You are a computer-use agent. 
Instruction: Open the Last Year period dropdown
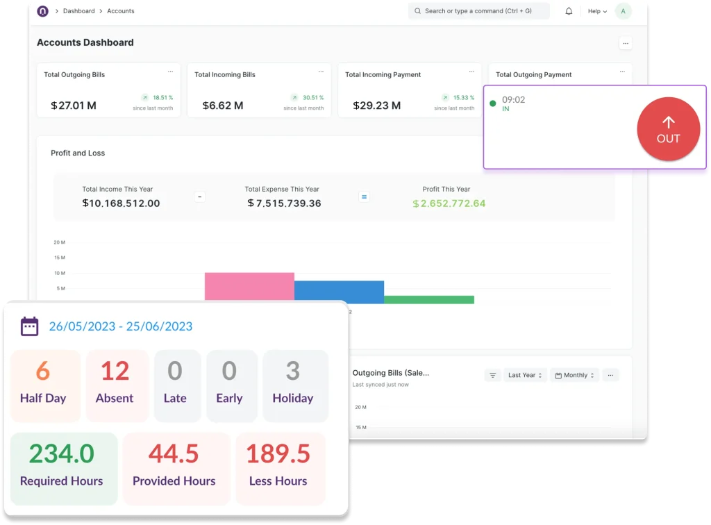pos(525,375)
